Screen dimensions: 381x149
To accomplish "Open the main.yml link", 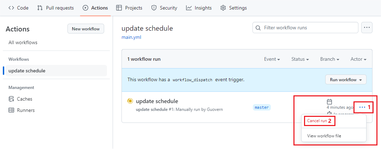I will click(x=131, y=37).
